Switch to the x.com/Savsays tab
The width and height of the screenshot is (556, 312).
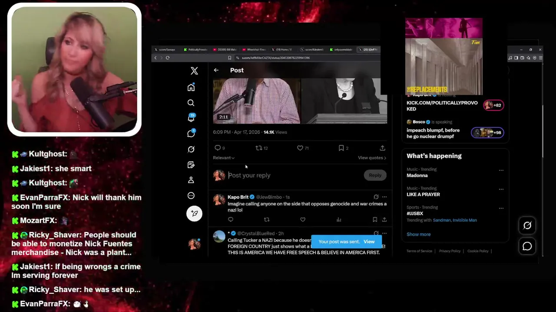click(166, 49)
